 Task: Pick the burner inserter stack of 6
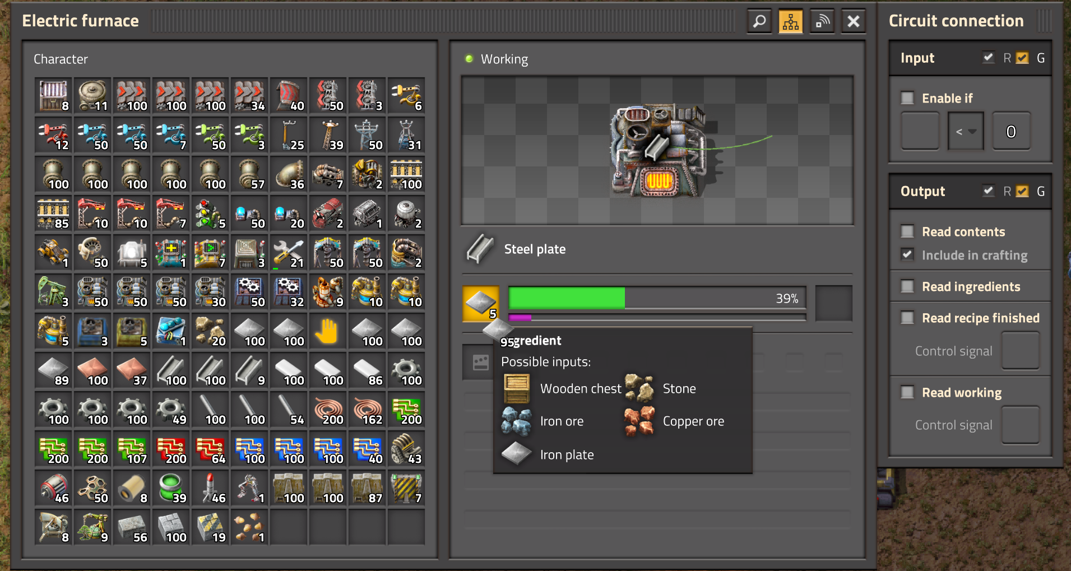click(x=406, y=96)
